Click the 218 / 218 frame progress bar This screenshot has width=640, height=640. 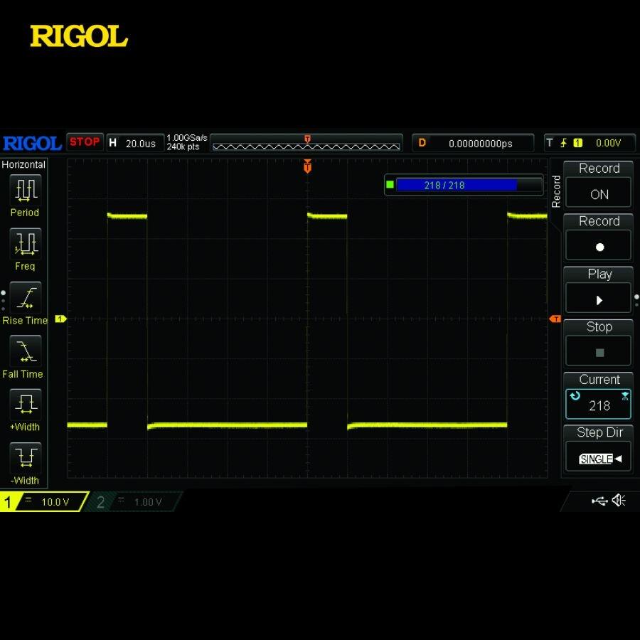coord(469,186)
